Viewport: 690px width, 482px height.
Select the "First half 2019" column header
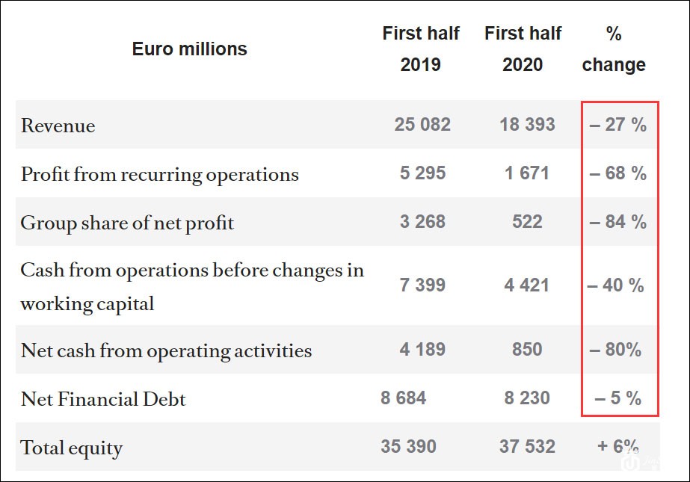point(421,49)
